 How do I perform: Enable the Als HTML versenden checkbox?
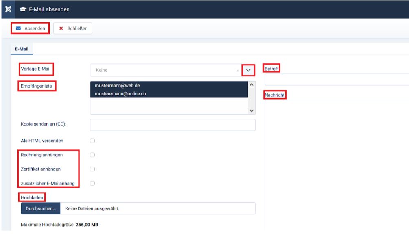92,141
